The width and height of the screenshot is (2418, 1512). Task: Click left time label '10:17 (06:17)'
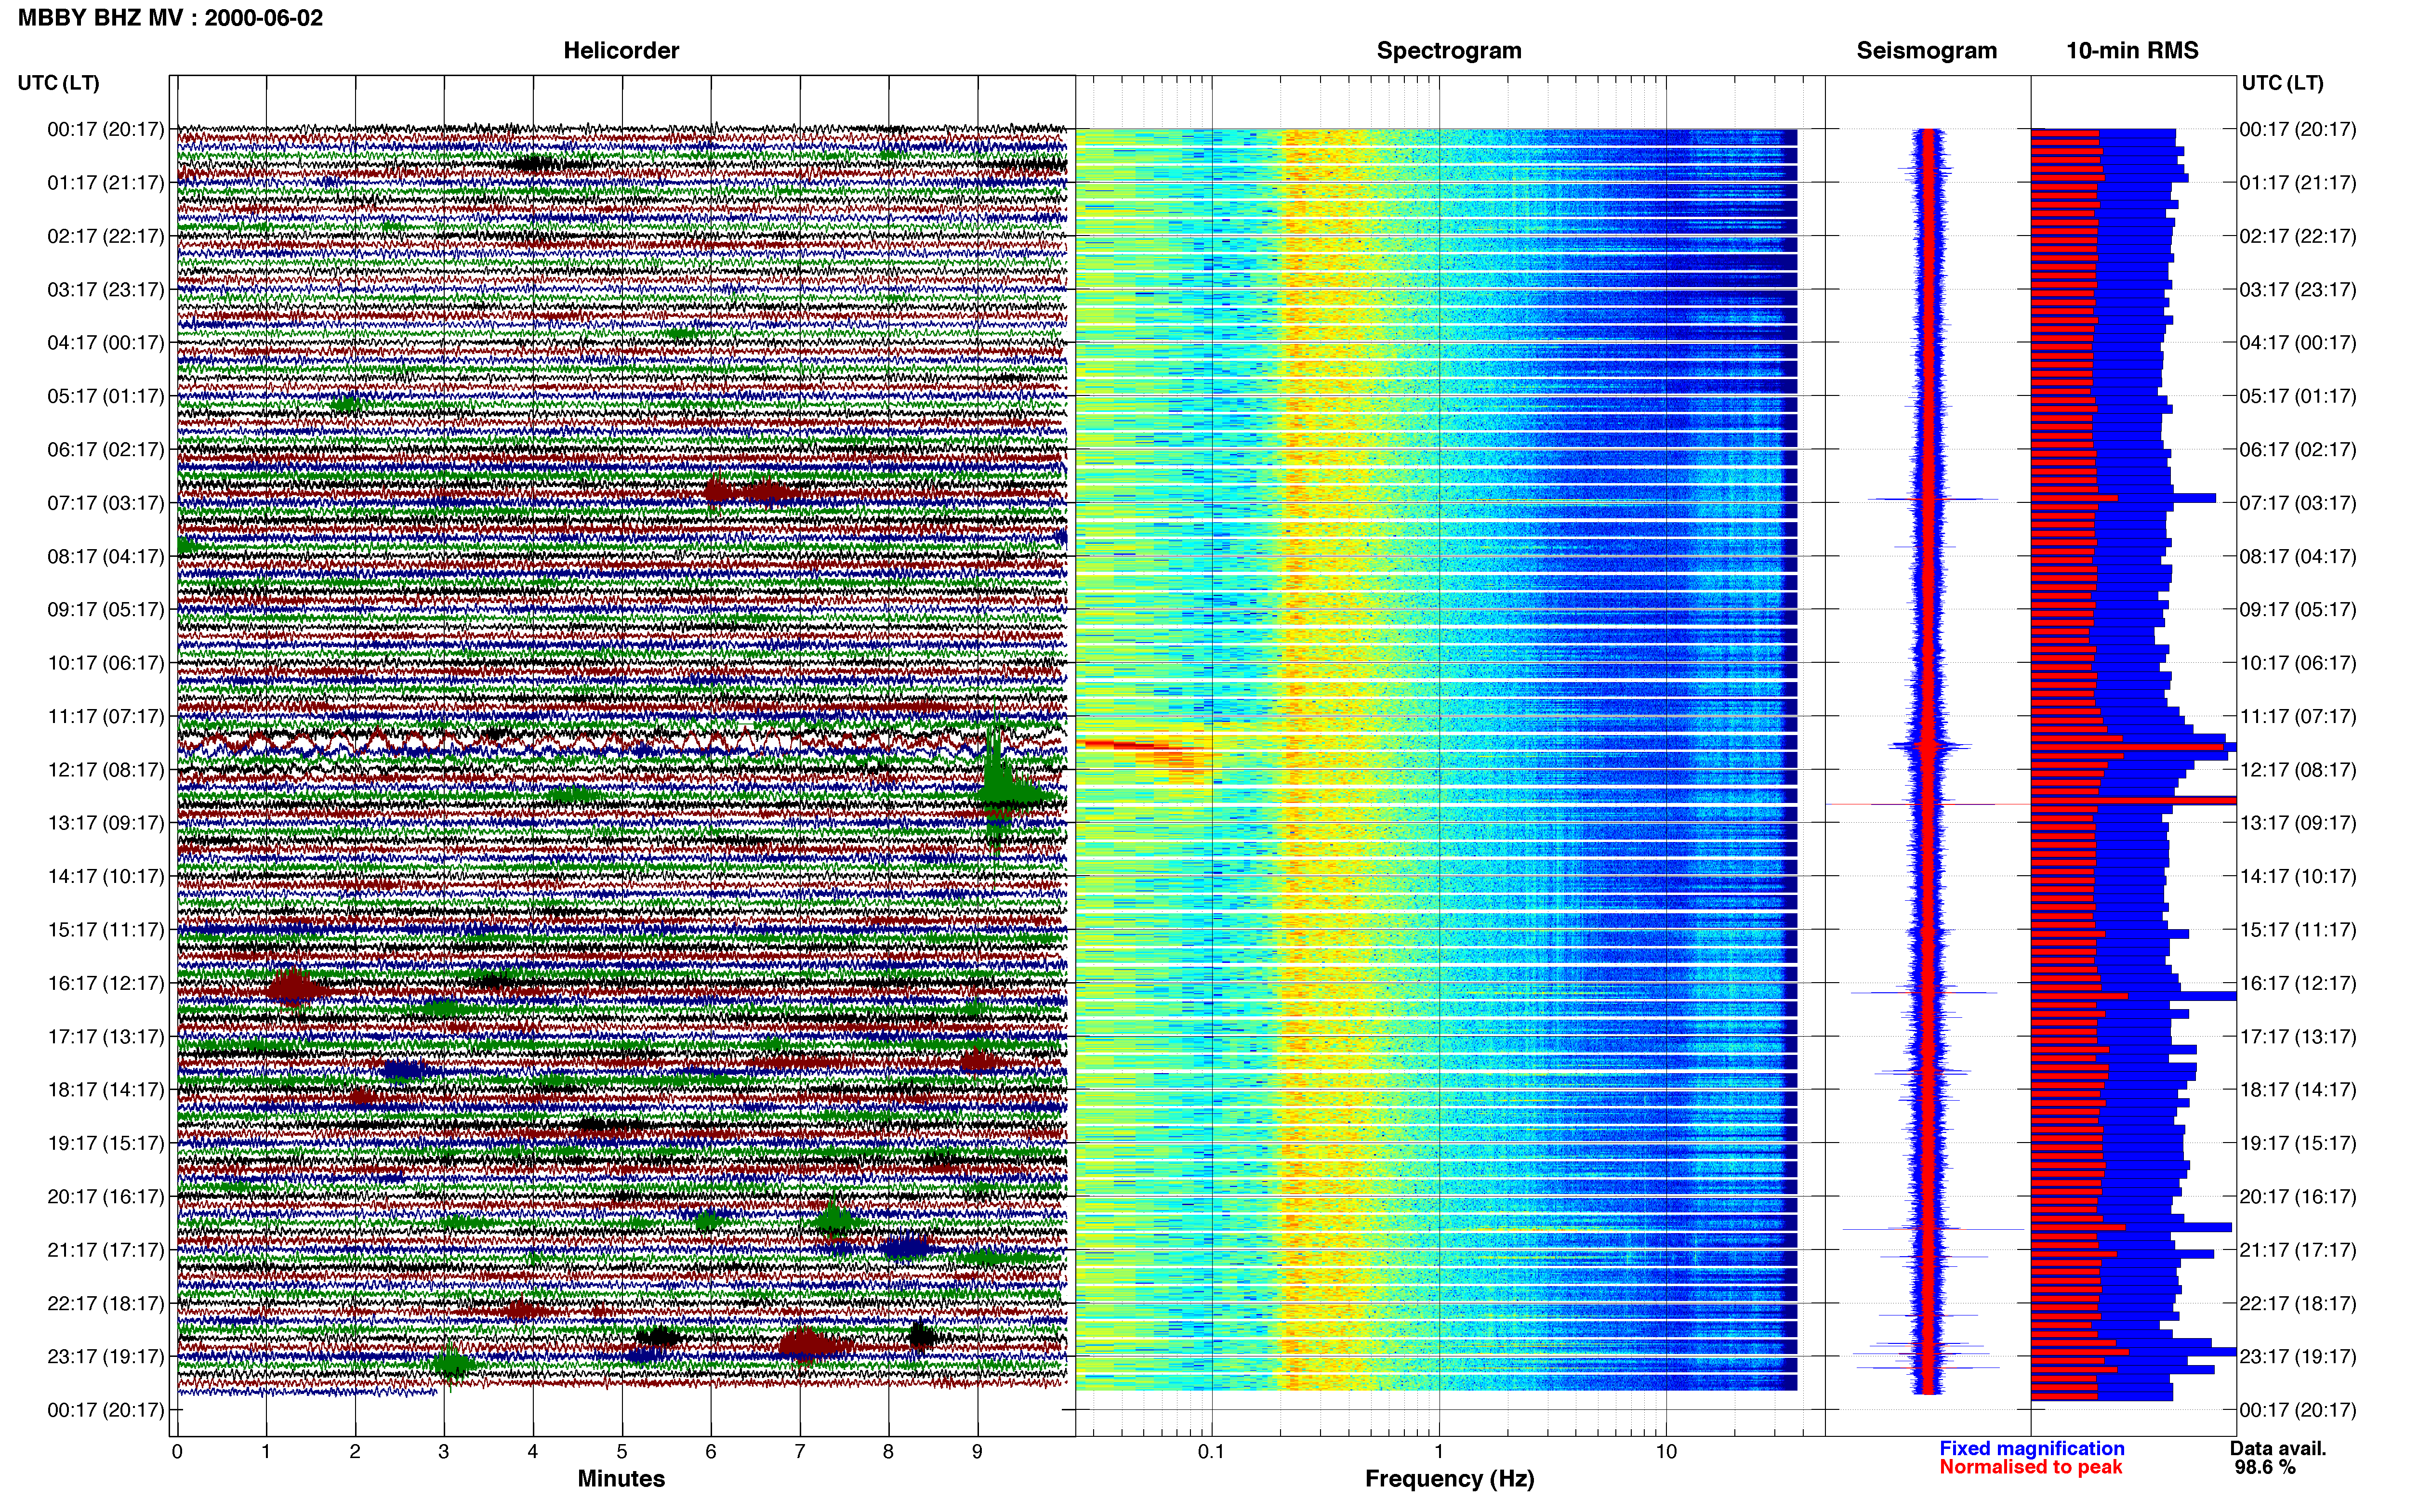[x=106, y=663]
